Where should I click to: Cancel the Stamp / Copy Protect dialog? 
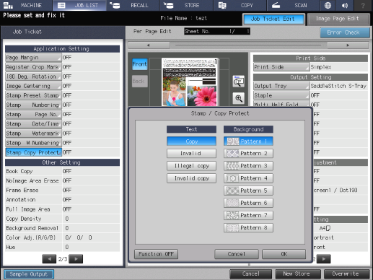tap(237, 254)
